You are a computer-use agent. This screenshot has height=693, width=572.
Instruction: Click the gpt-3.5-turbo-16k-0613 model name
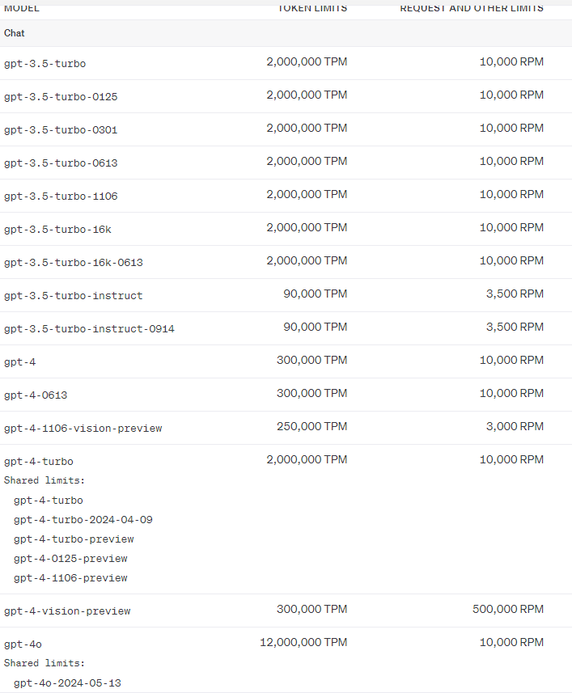pyautogui.click(x=74, y=263)
